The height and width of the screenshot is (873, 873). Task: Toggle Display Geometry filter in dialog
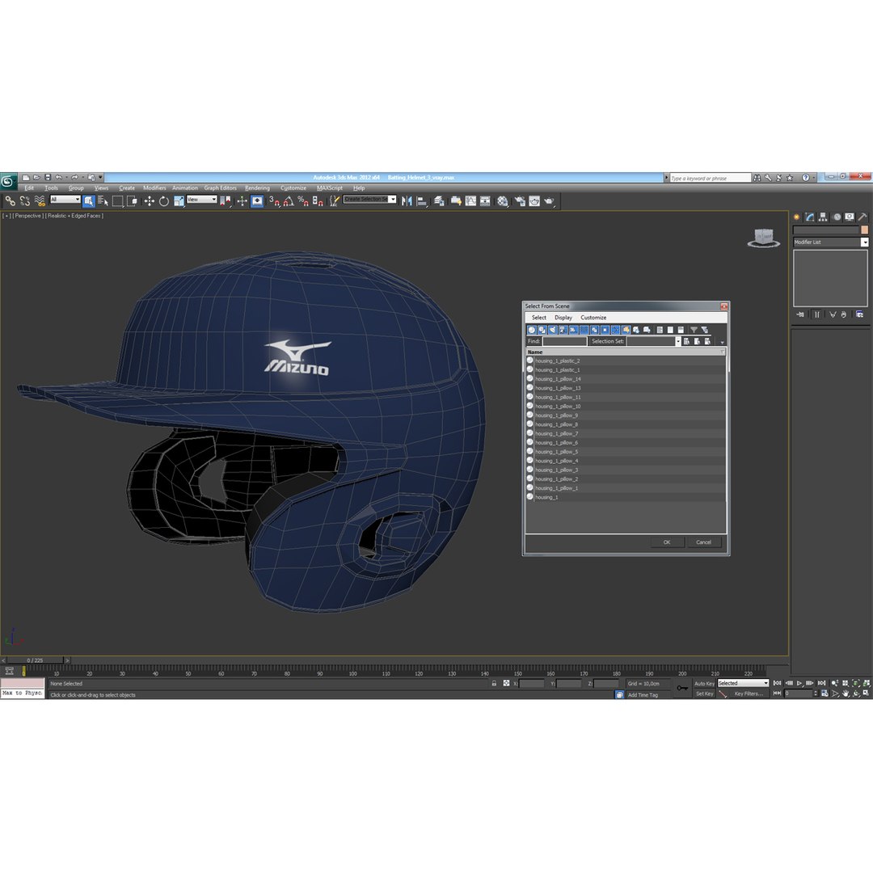click(532, 330)
